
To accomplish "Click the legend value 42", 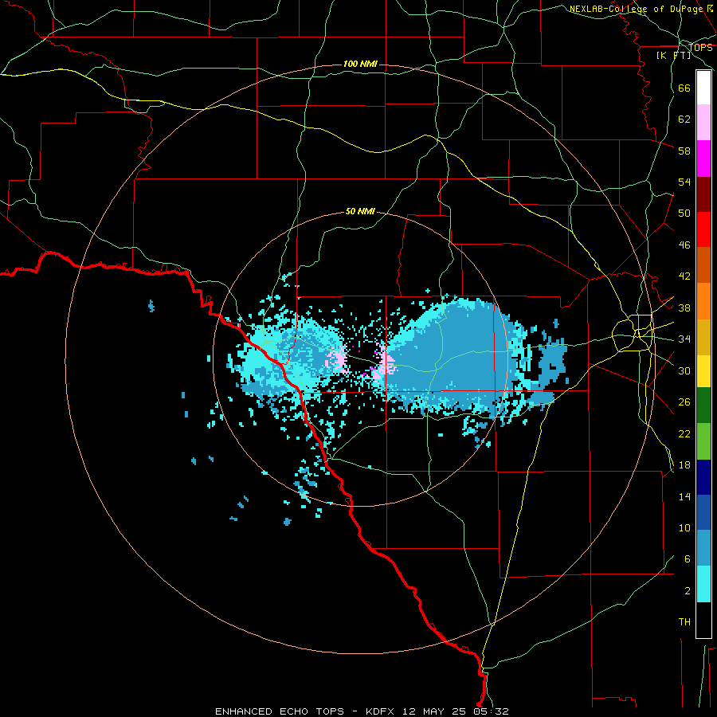I will [x=684, y=276].
